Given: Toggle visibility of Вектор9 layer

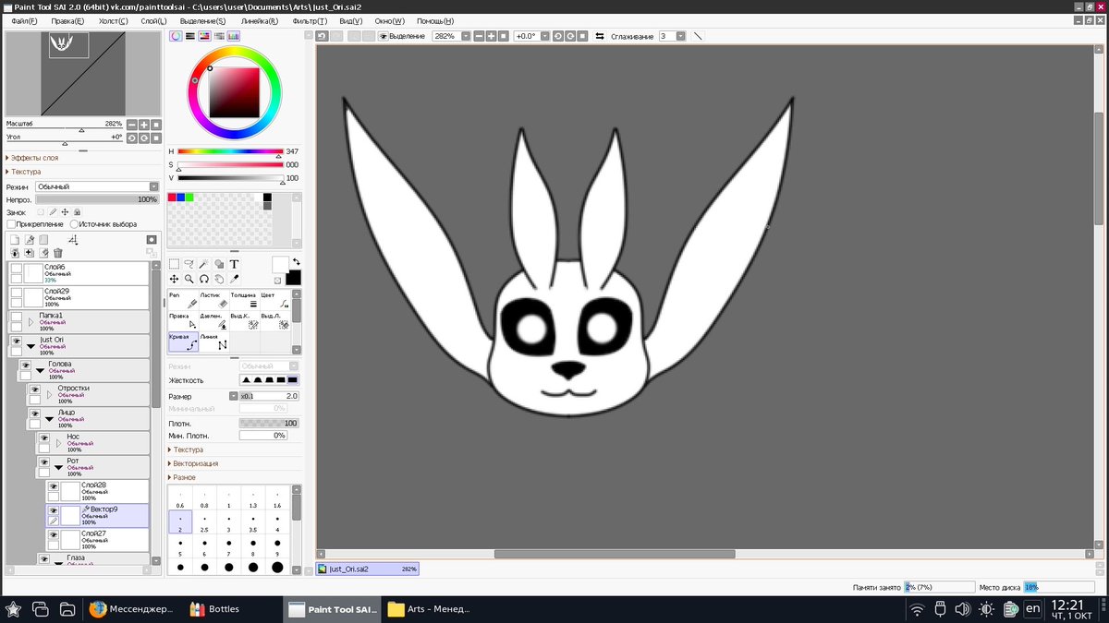Looking at the screenshot, I should click(54, 509).
